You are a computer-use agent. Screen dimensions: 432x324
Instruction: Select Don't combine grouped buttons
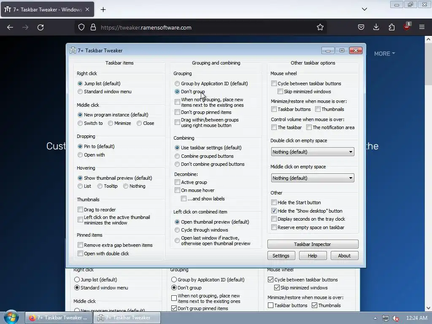click(210, 164)
